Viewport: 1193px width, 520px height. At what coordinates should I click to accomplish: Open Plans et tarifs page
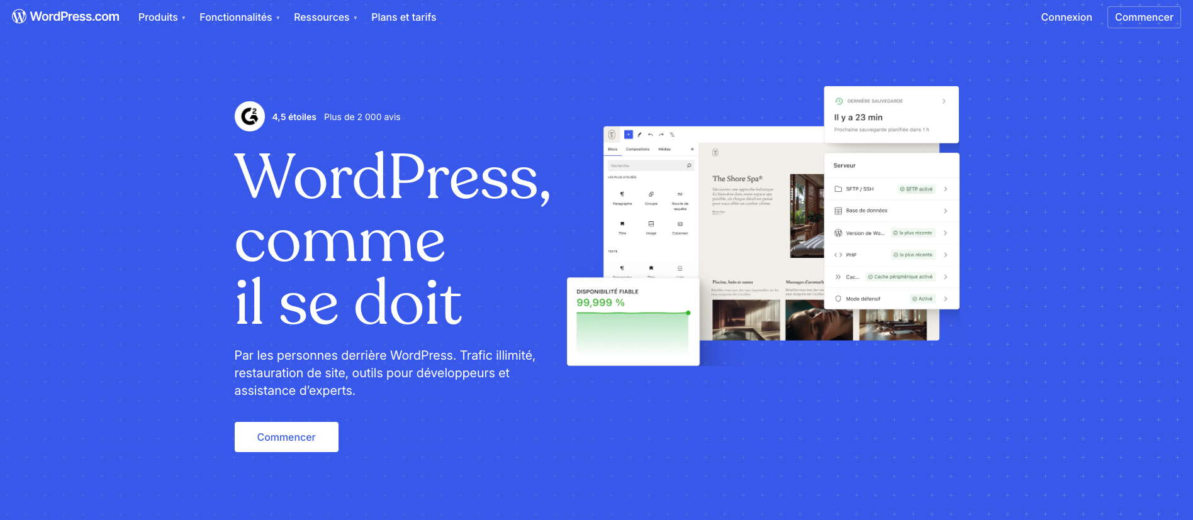403,18
